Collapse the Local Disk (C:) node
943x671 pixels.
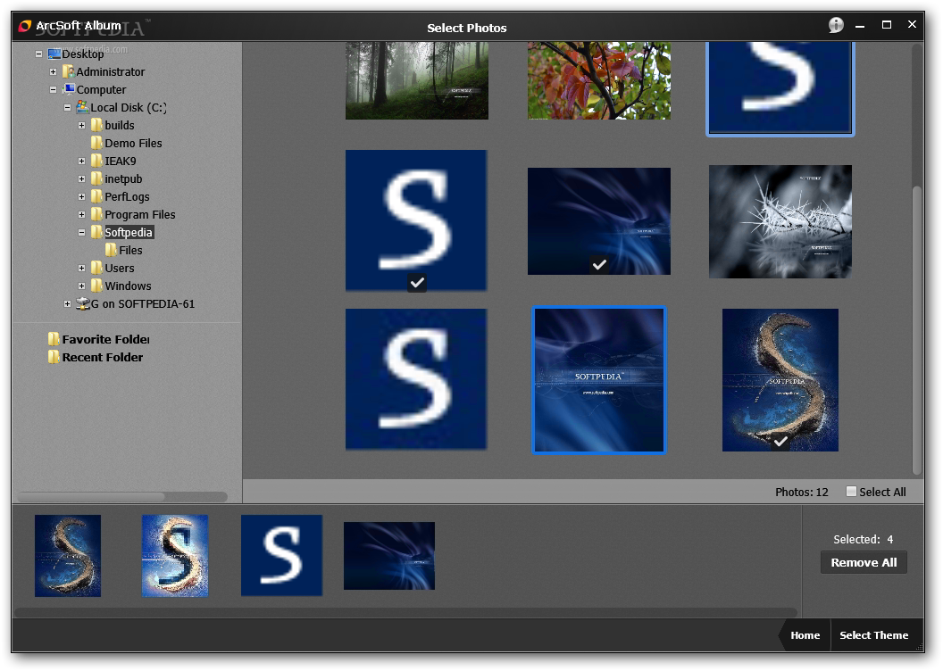[x=67, y=108]
